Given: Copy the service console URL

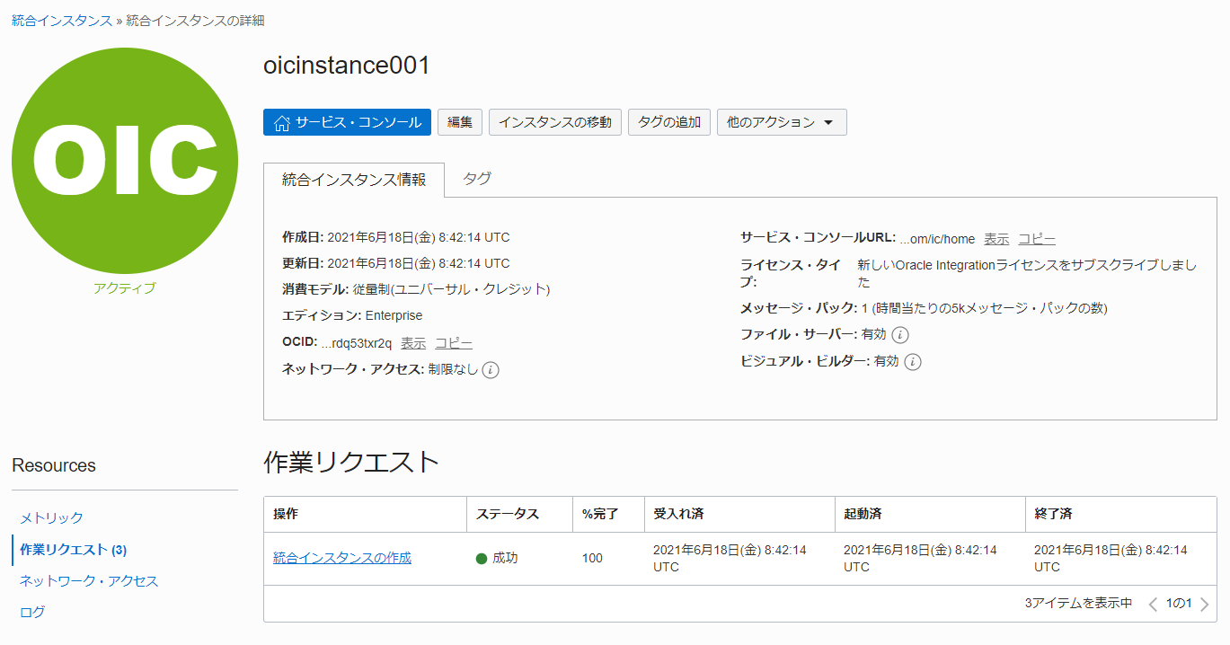Looking at the screenshot, I should coord(1036,239).
